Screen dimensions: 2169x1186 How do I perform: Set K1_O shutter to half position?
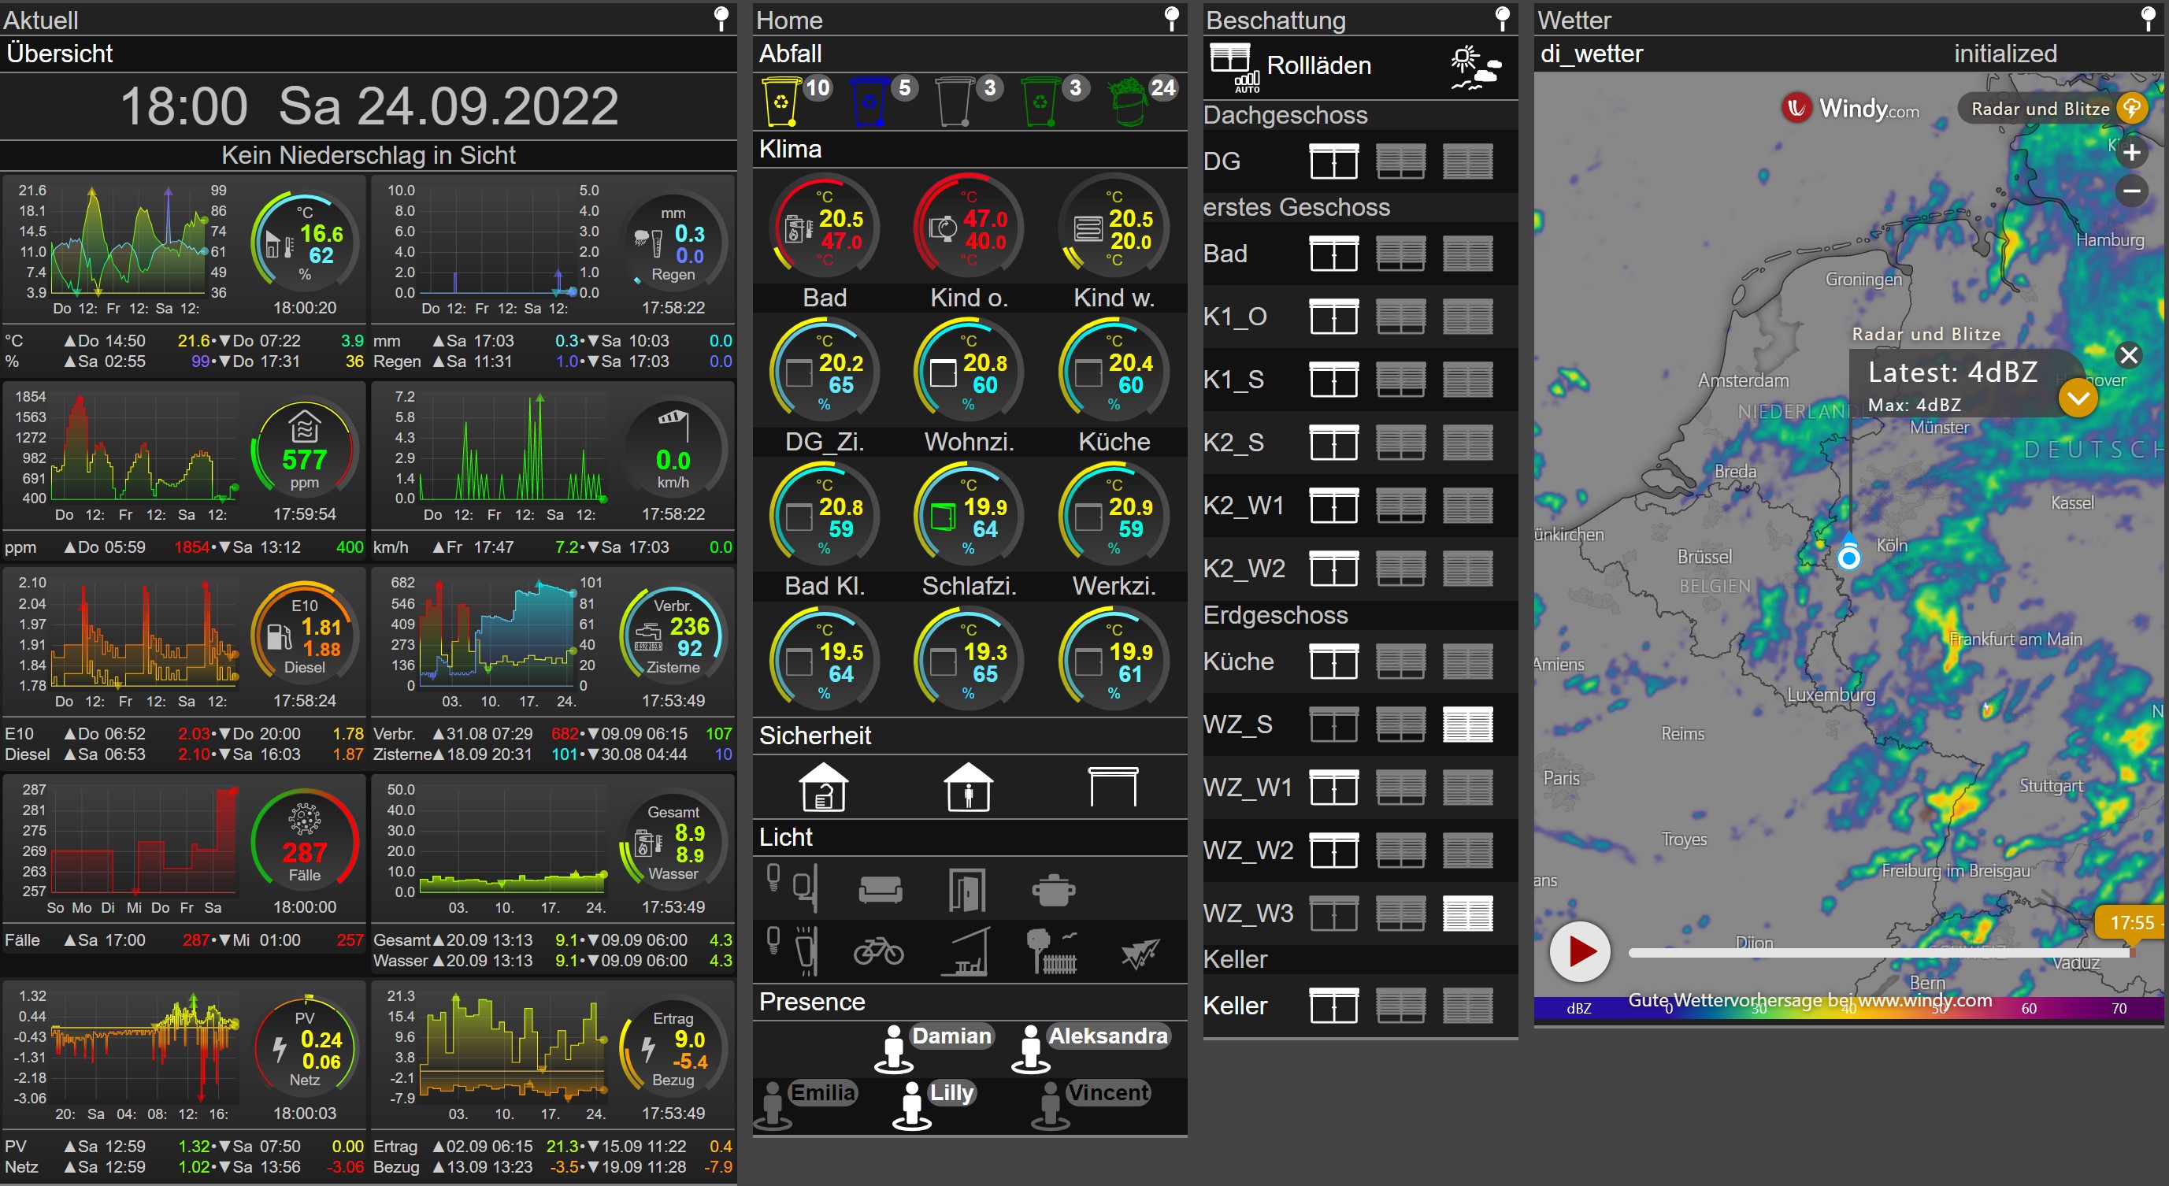click(x=1400, y=317)
